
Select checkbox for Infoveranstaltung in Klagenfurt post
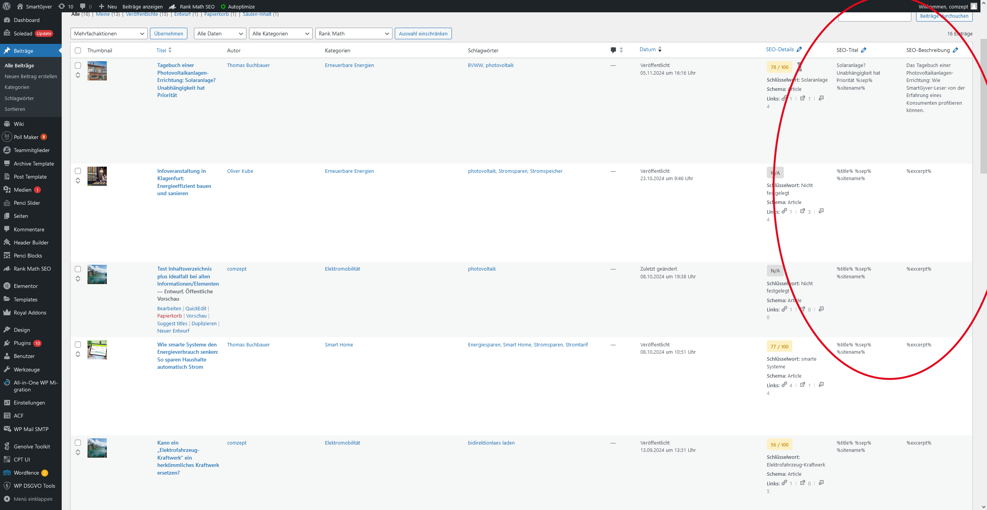(x=78, y=171)
